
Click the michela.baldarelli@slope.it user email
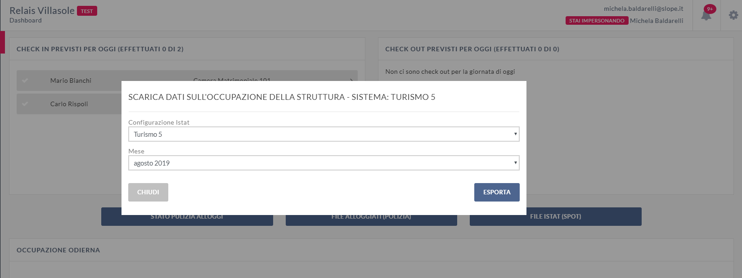(x=643, y=9)
